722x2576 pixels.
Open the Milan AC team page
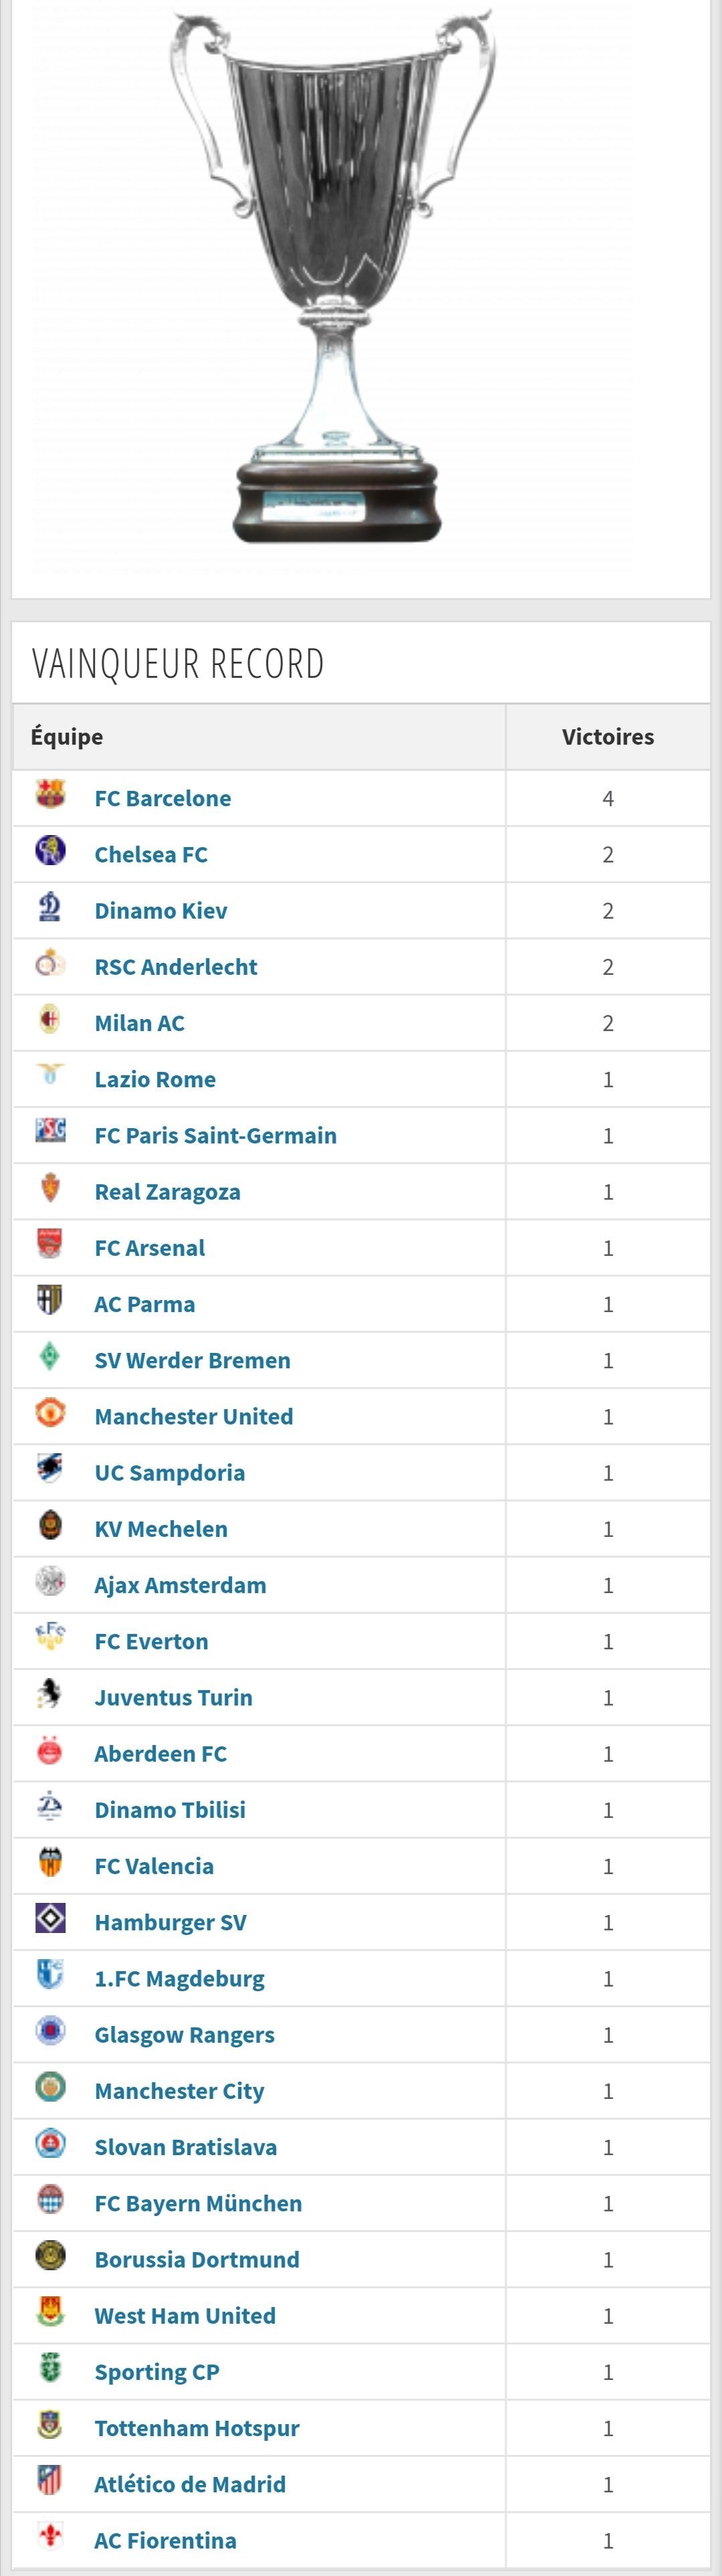pos(140,1023)
